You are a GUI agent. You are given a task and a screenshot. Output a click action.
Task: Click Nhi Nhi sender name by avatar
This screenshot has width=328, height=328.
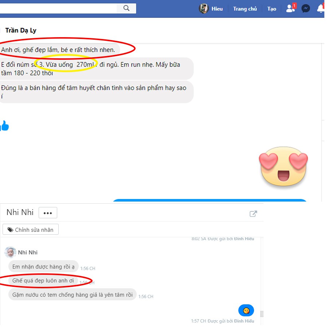[x=28, y=253]
